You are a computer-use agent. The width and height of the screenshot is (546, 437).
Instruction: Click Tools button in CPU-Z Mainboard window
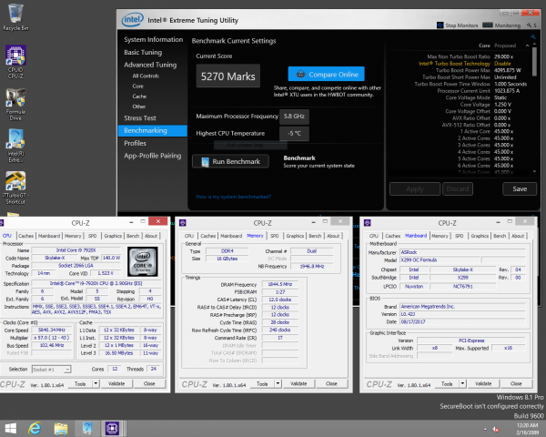click(x=447, y=383)
